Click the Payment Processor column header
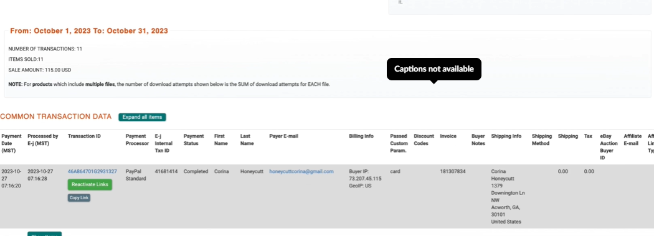Viewport: 654px width, 236px height. [137, 139]
